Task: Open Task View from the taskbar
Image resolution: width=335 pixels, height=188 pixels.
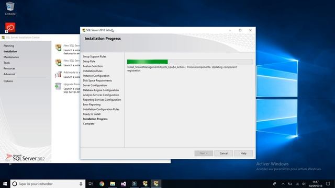Action: [x=91, y=184]
